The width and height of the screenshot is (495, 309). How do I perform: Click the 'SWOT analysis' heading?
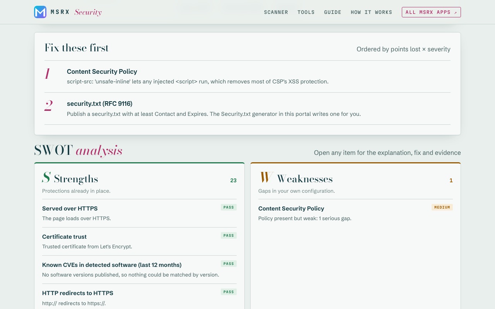click(78, 150)
